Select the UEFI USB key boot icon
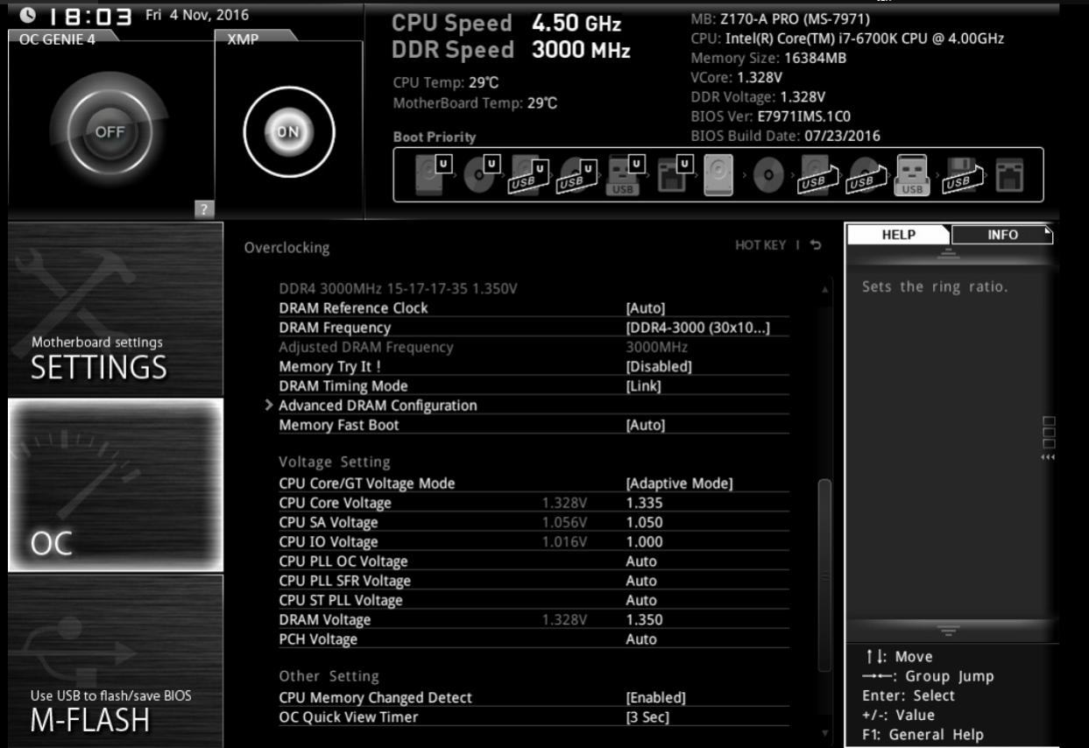Screen dimensions: 1089x748 [626, 174]
